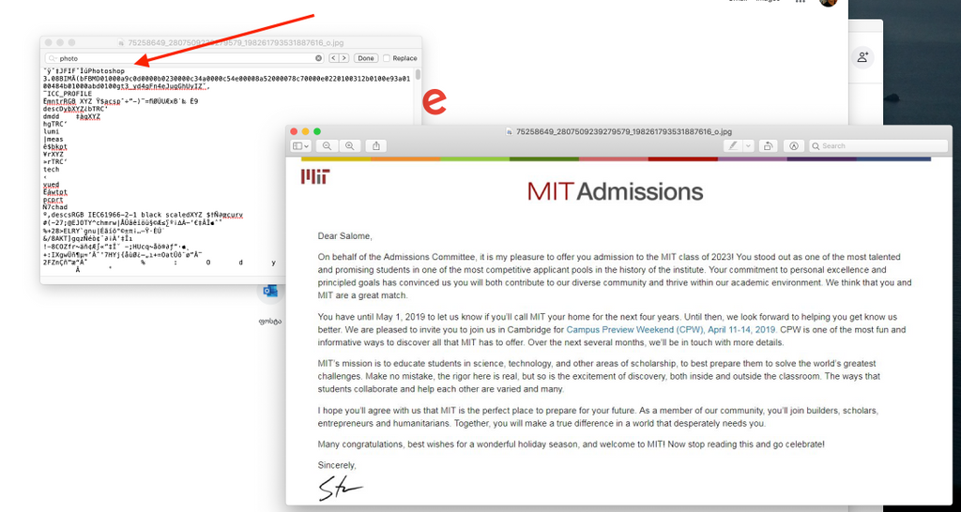Click the 'ICC_PROFILE' line in text window

tap(69, 94)
